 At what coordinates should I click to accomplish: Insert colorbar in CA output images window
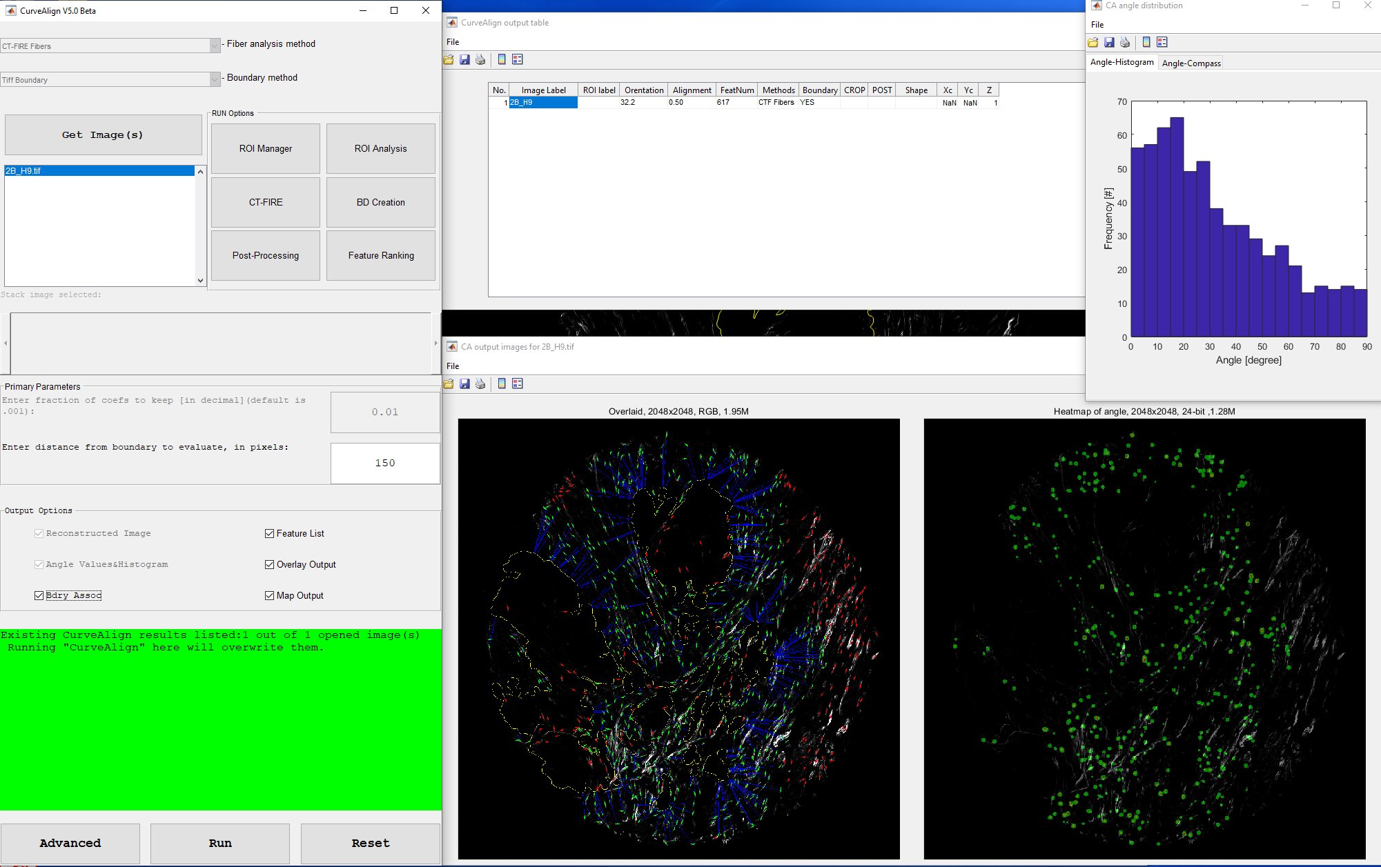(502, 384)
